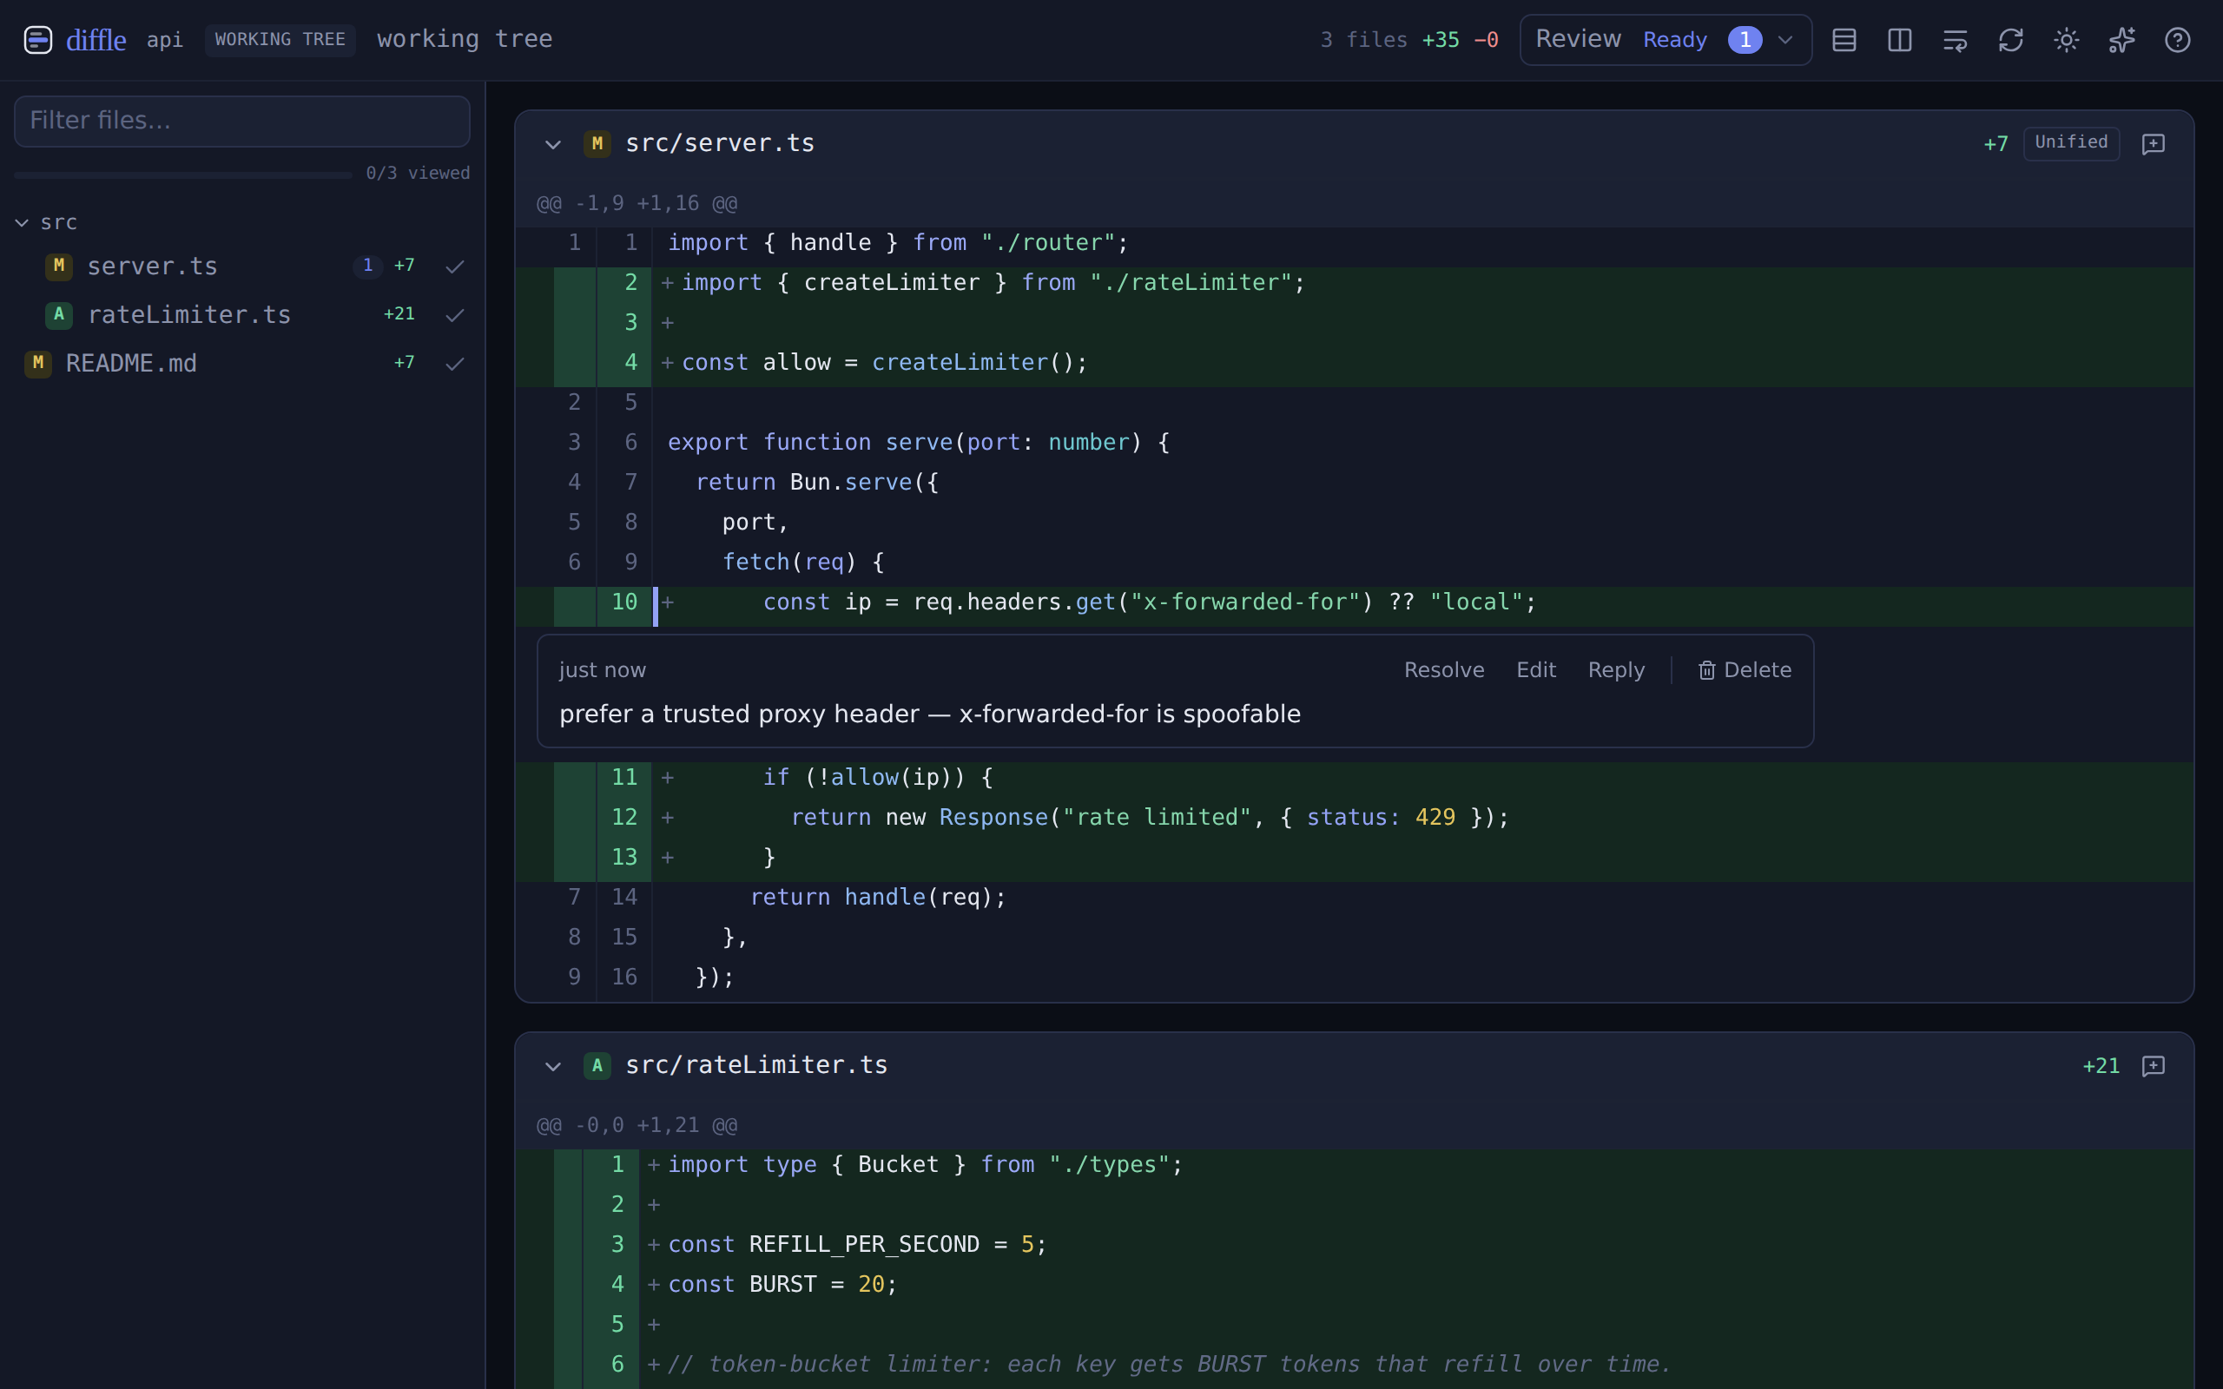The image size is (2223, 1389).
Task: Mark rateLimiter.ts as viewed
Action: pos(455,315)
